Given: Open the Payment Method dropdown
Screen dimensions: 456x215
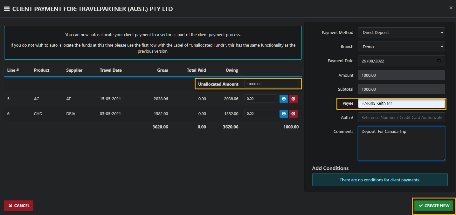Looking at the screenshot, I should [x=401, y=32].
